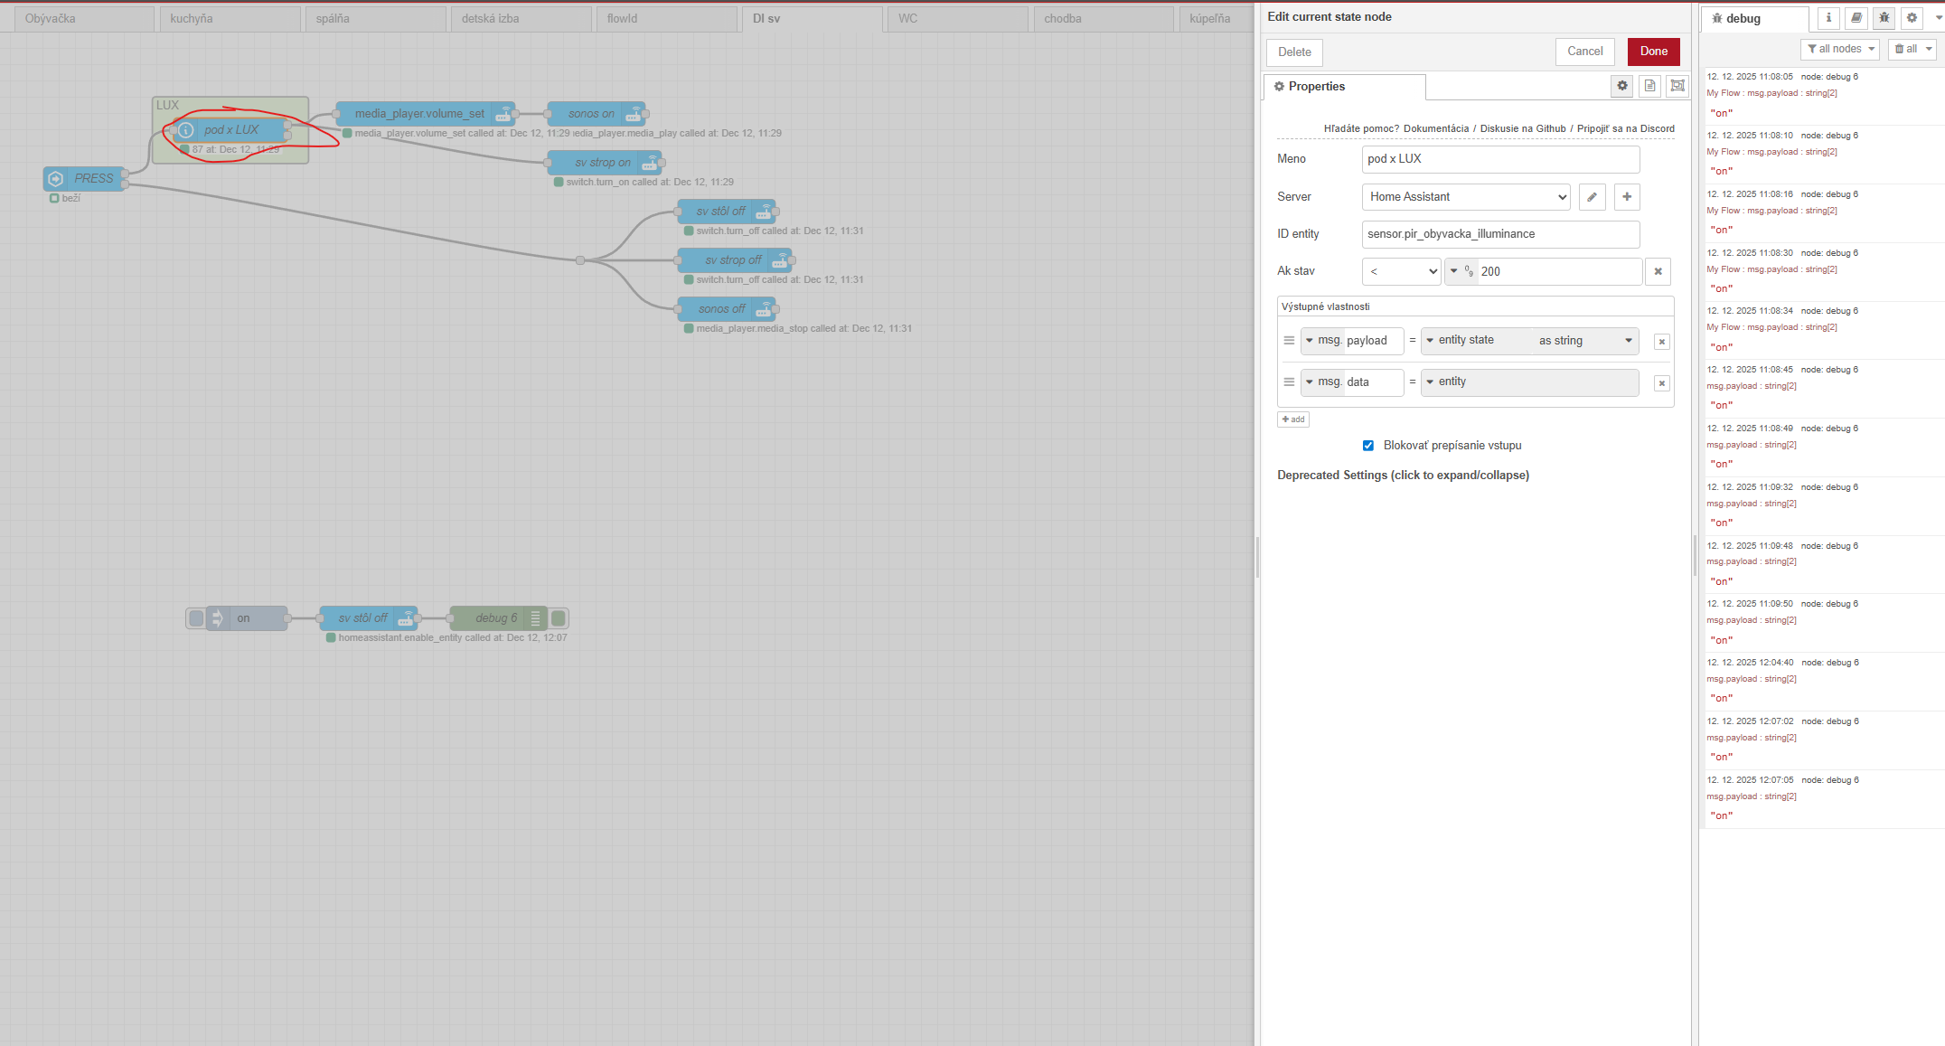Expand Deprecated Settings section

click(1403, 476)
